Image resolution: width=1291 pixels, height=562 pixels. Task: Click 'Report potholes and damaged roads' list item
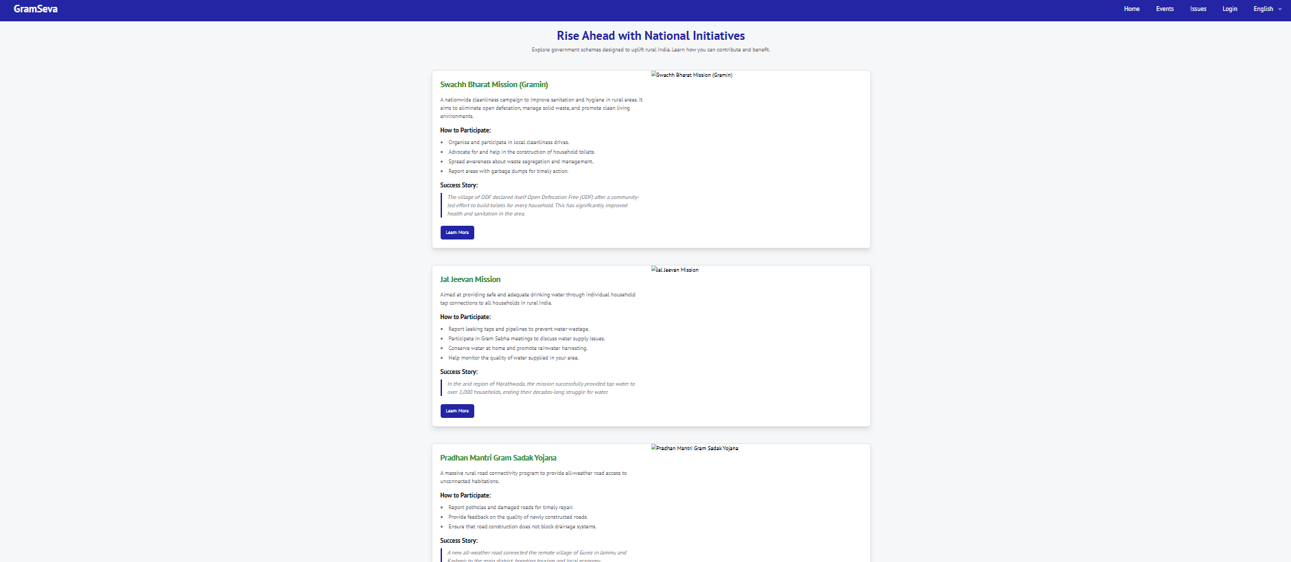coord(511,508)
